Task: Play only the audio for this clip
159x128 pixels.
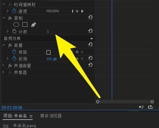Action: pyautogui.click(x=142, y=107)
